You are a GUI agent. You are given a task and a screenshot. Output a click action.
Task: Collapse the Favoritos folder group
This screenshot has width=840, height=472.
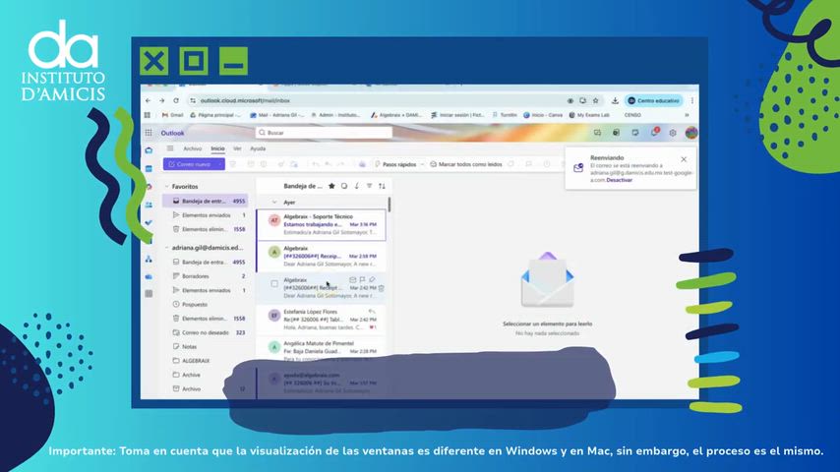[166, 187]
